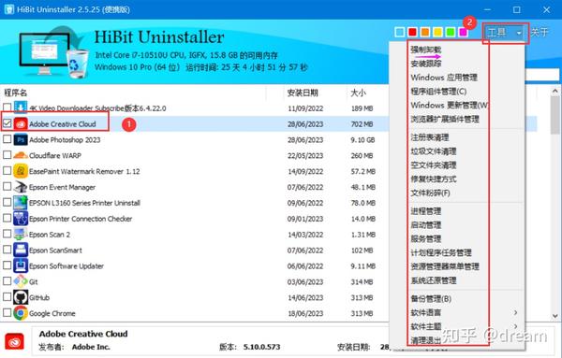Choose 资源管理器菜单管理 menu item

coord(445,266)
